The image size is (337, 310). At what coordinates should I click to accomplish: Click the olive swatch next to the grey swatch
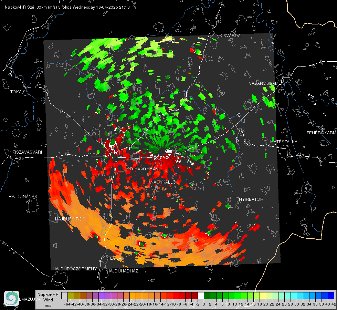(71, 296)
